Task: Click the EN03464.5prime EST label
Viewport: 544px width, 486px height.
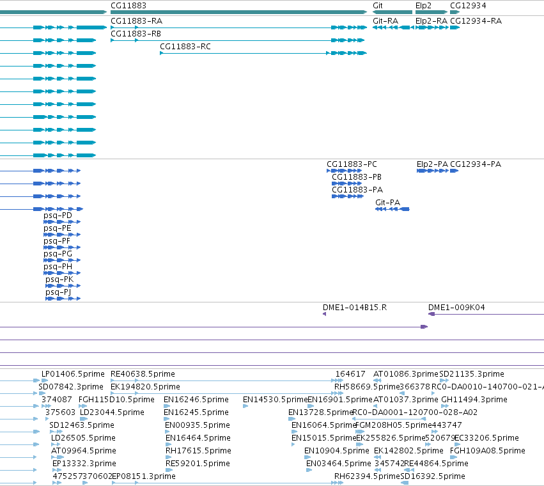Action: 339,464
